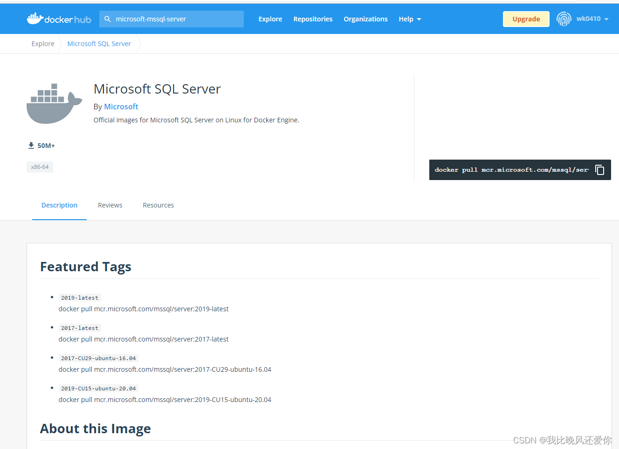Click the Explore breadcrumb link
Screen dimensions: 619x449
(43, 44)
